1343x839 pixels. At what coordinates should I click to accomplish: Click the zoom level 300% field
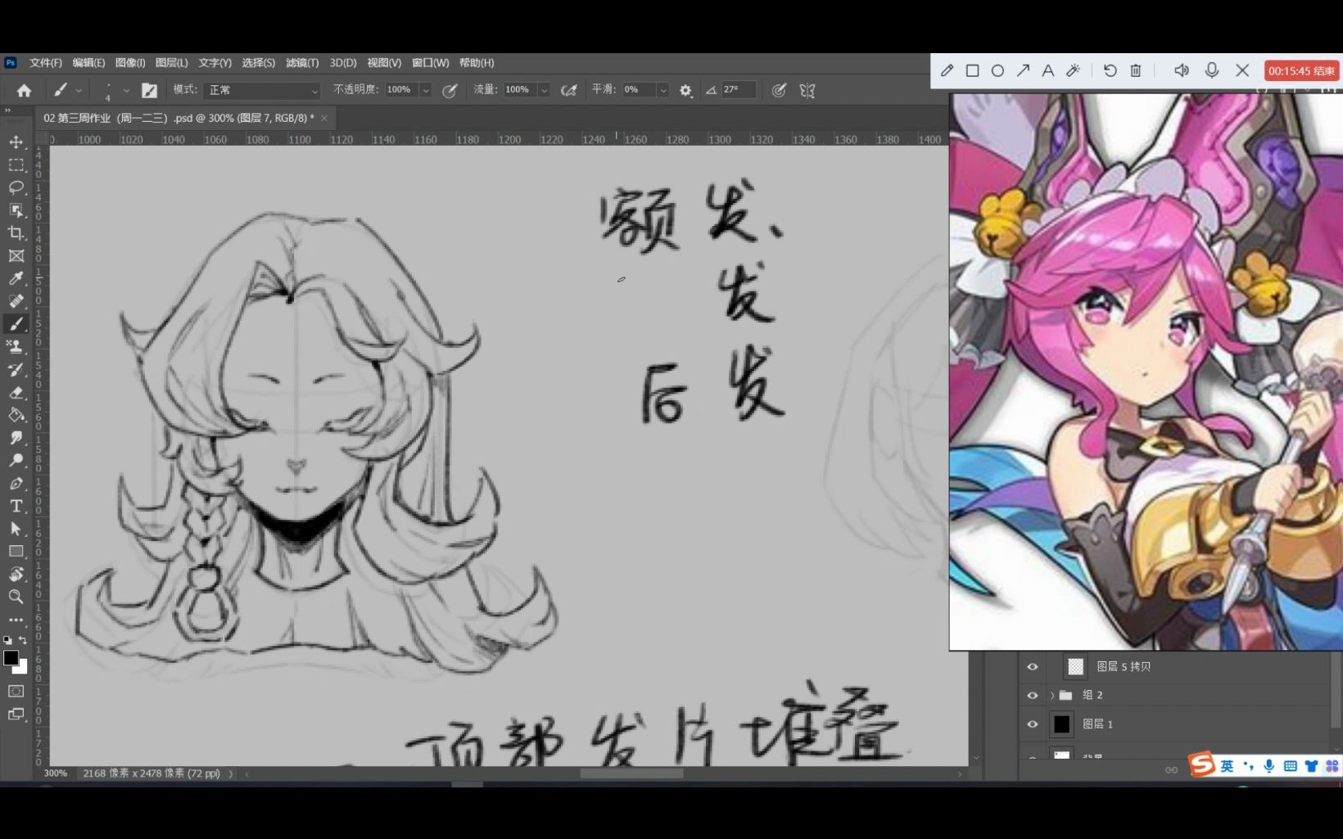(x=56, y=774)
